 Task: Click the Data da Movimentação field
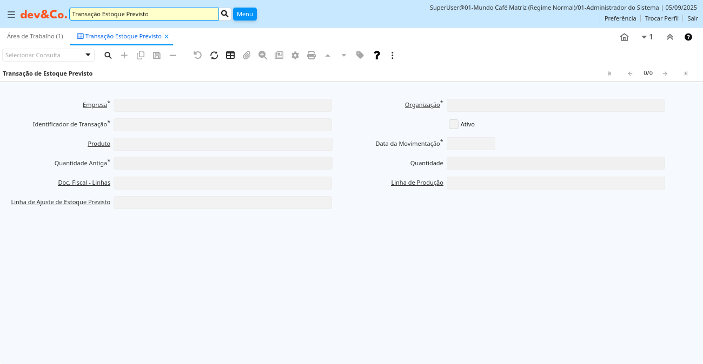point(470,144)
